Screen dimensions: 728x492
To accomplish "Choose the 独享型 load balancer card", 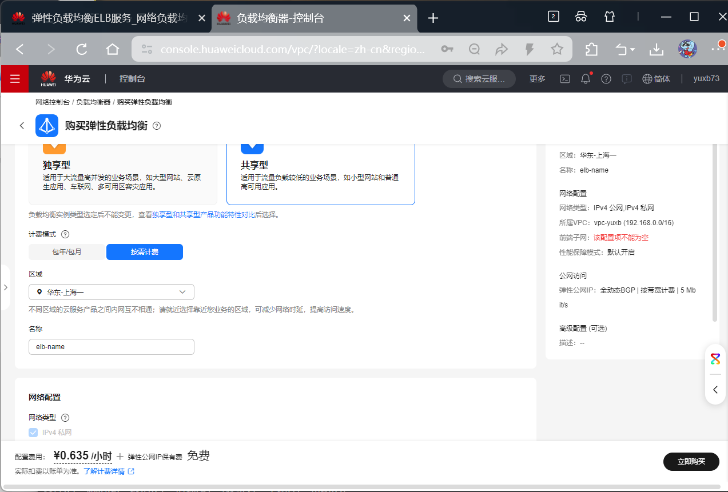I will tap(123, 174).
